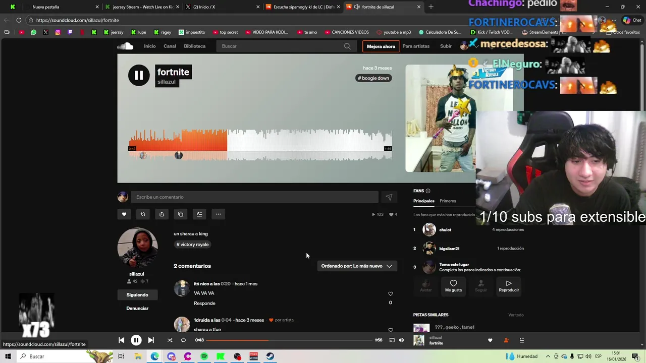The image size is (646, 363).
Task: Click the 'Escribe un comentario' input field
Action: pyautogui.click(x=254, y=197)
